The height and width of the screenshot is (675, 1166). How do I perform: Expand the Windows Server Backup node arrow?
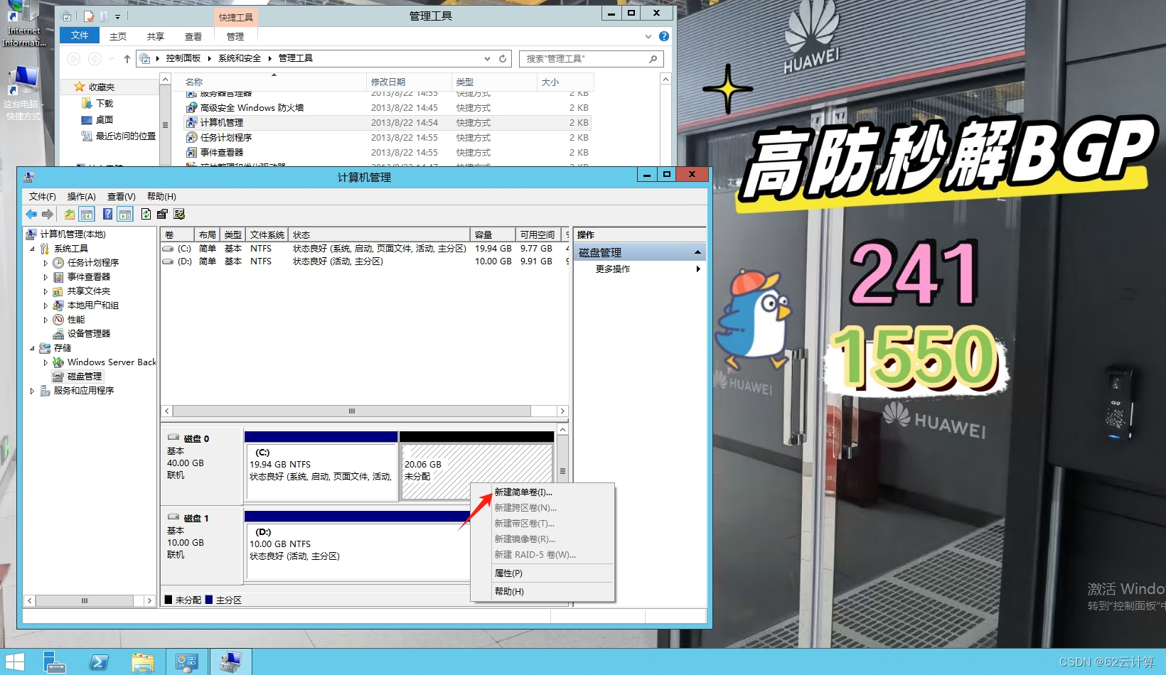(x=46, y=362)
